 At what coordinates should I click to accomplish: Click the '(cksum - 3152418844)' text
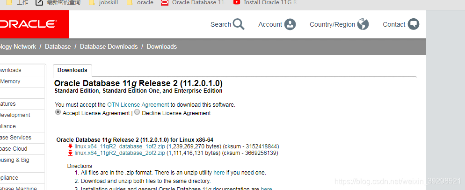coord(251,146)
